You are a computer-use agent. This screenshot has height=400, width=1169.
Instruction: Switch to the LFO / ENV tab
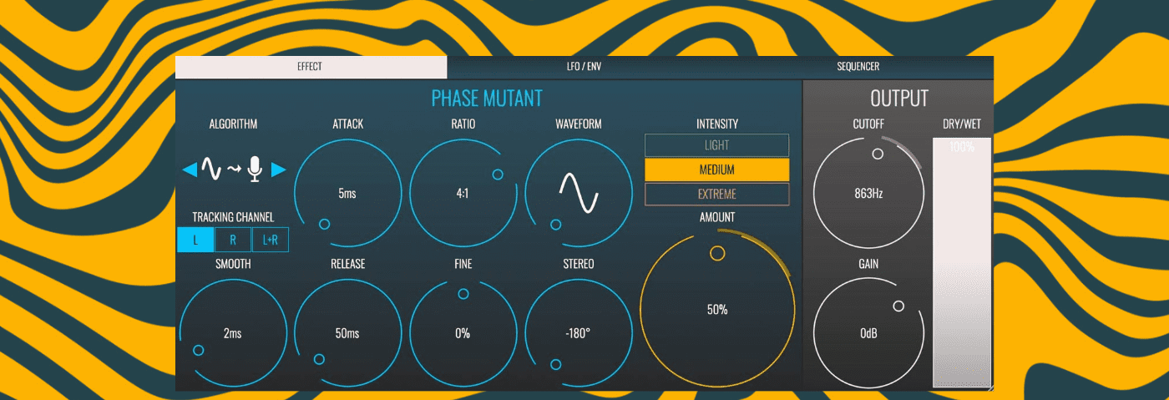click(x=583, y=67)
